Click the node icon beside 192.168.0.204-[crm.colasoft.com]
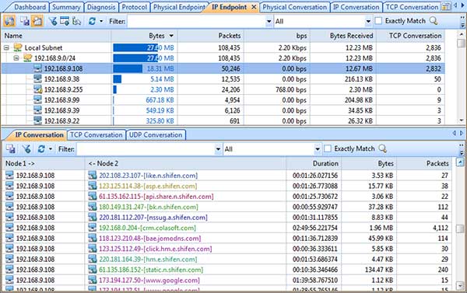467x293 pixels. click(93, 228)
